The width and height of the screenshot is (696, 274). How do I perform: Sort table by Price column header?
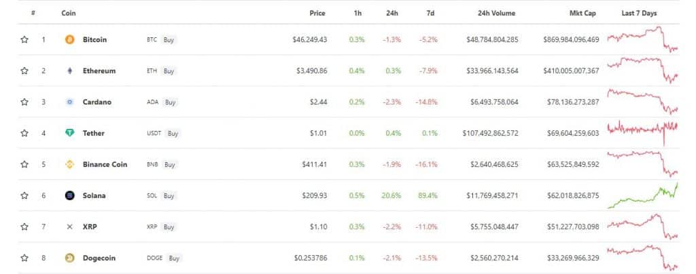(x=317, y=14)
